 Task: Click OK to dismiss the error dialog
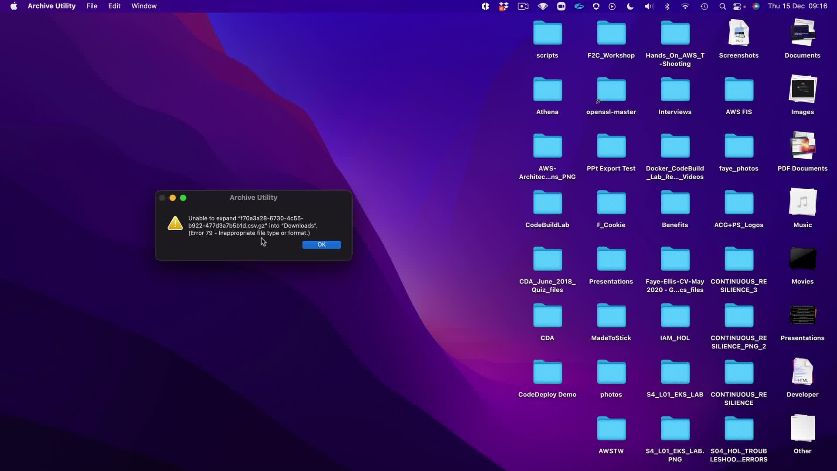pyautogui.click(x=321, y=245)
